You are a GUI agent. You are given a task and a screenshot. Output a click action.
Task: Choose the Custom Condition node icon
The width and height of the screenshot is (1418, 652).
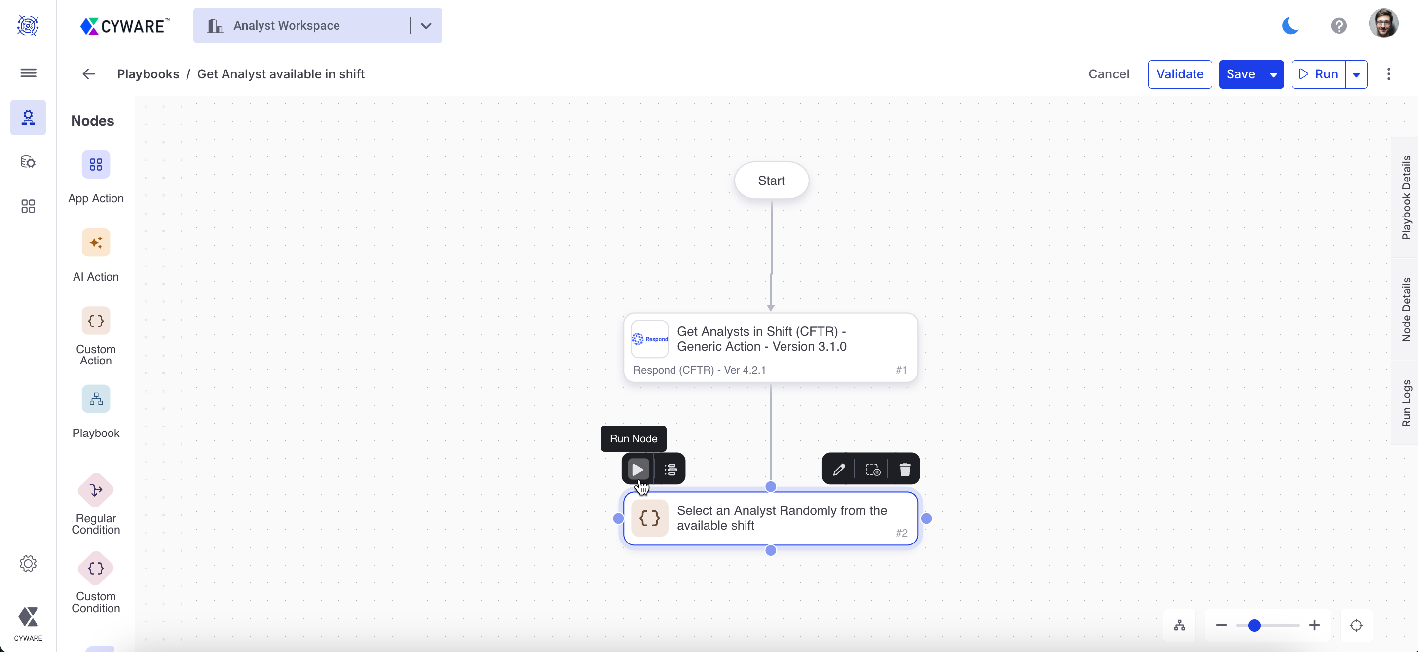[96, 568]
